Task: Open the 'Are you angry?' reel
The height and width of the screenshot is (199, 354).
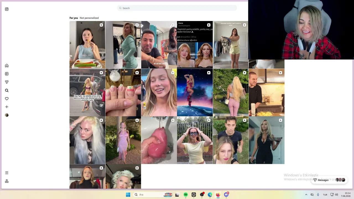Action: pyautogui.click(x=267, y=140)
